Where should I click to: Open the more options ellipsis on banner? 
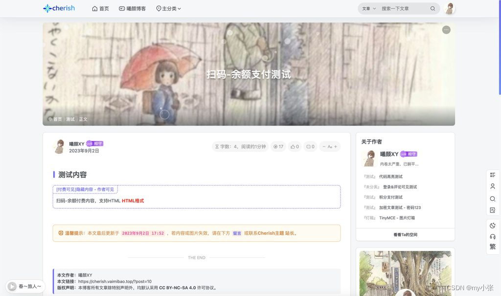(x=446, y=30)
